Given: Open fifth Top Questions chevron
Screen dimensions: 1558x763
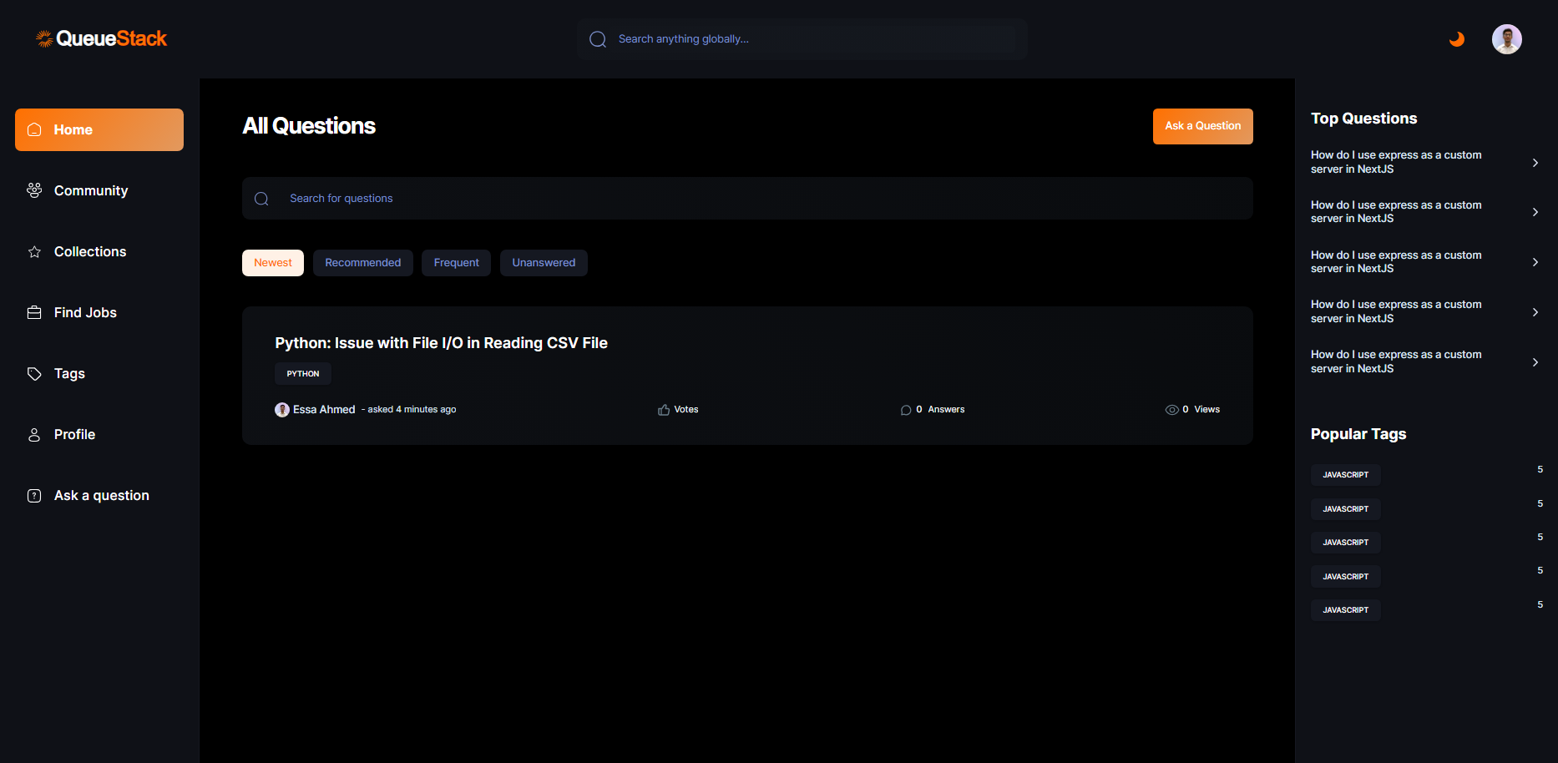Looking at the screenshot, I should pos(1535,362).
